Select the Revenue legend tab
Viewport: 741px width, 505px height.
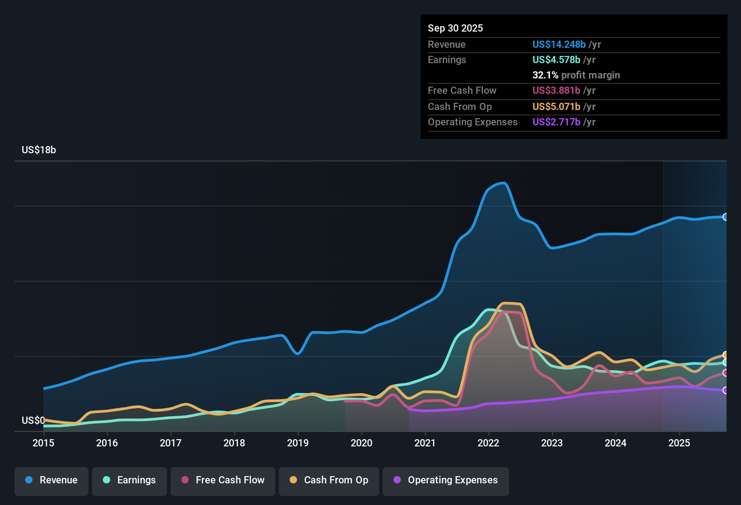[51, 480]
